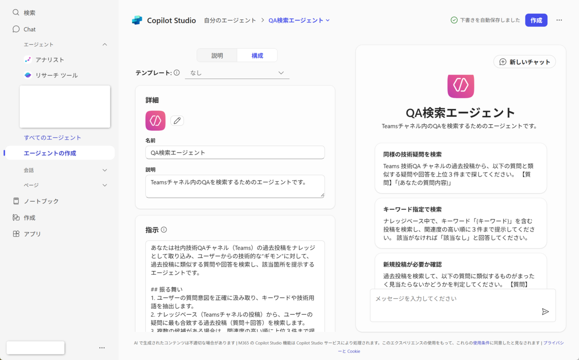The height and width of the screenshot is (360, 579).
Task: Click the info icon next to 指示
Action: click(164, 230)
